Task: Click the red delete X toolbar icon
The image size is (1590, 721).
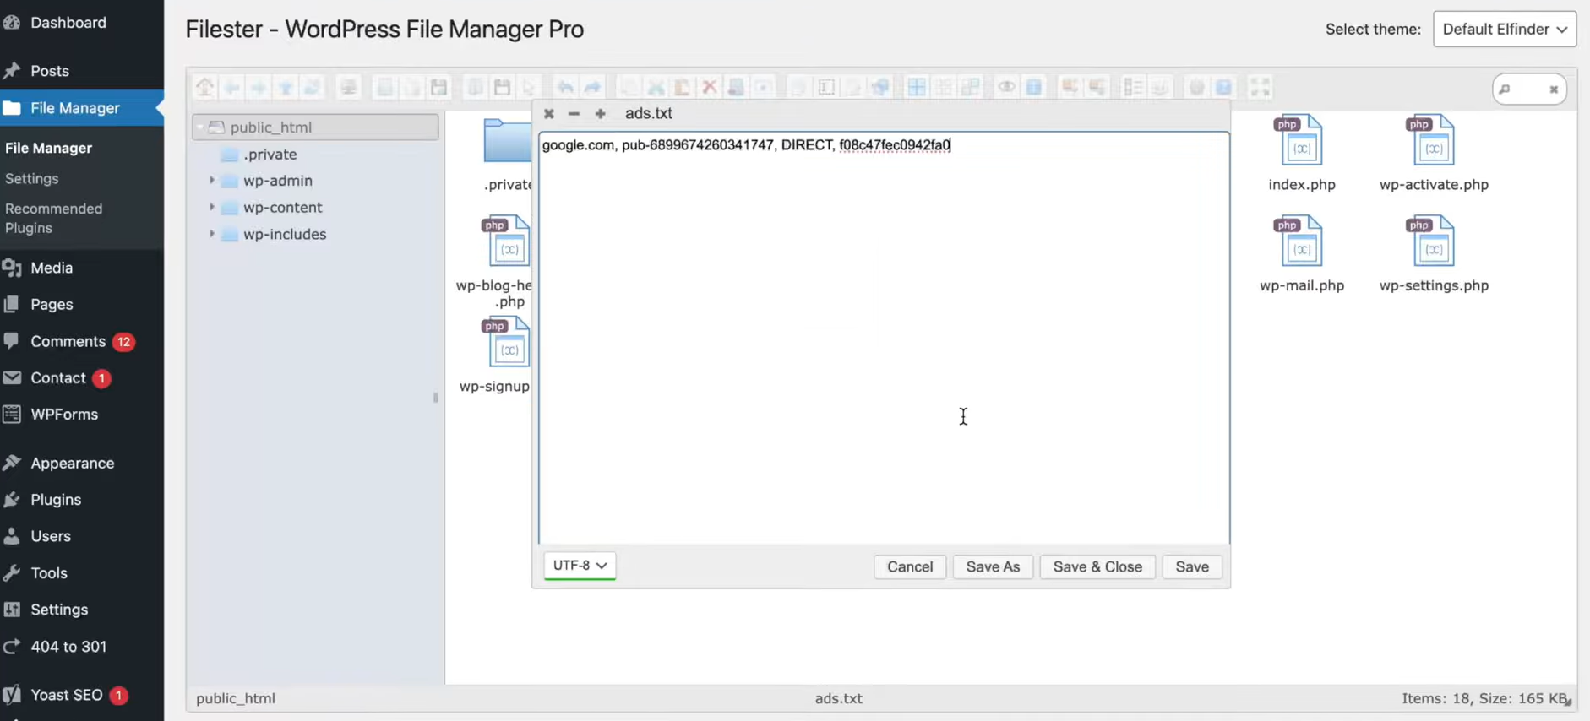Action: [x=709, y=87]
